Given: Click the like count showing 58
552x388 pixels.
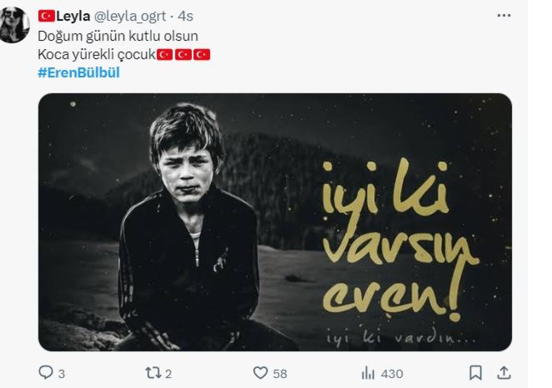Looking at the screenshot, I should coord(280,374).
